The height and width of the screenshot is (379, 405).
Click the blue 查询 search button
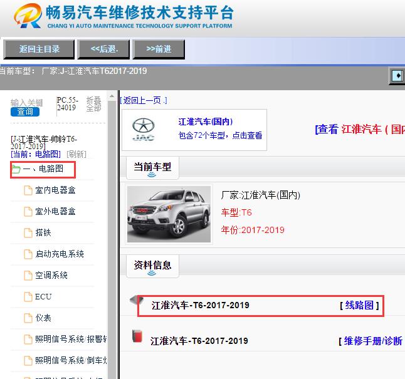(25, 112)
